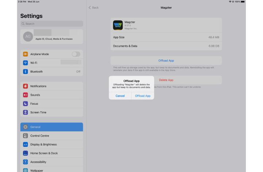263x172 pixels.
Task: Go back using the Back chevron
Action: 89,8
